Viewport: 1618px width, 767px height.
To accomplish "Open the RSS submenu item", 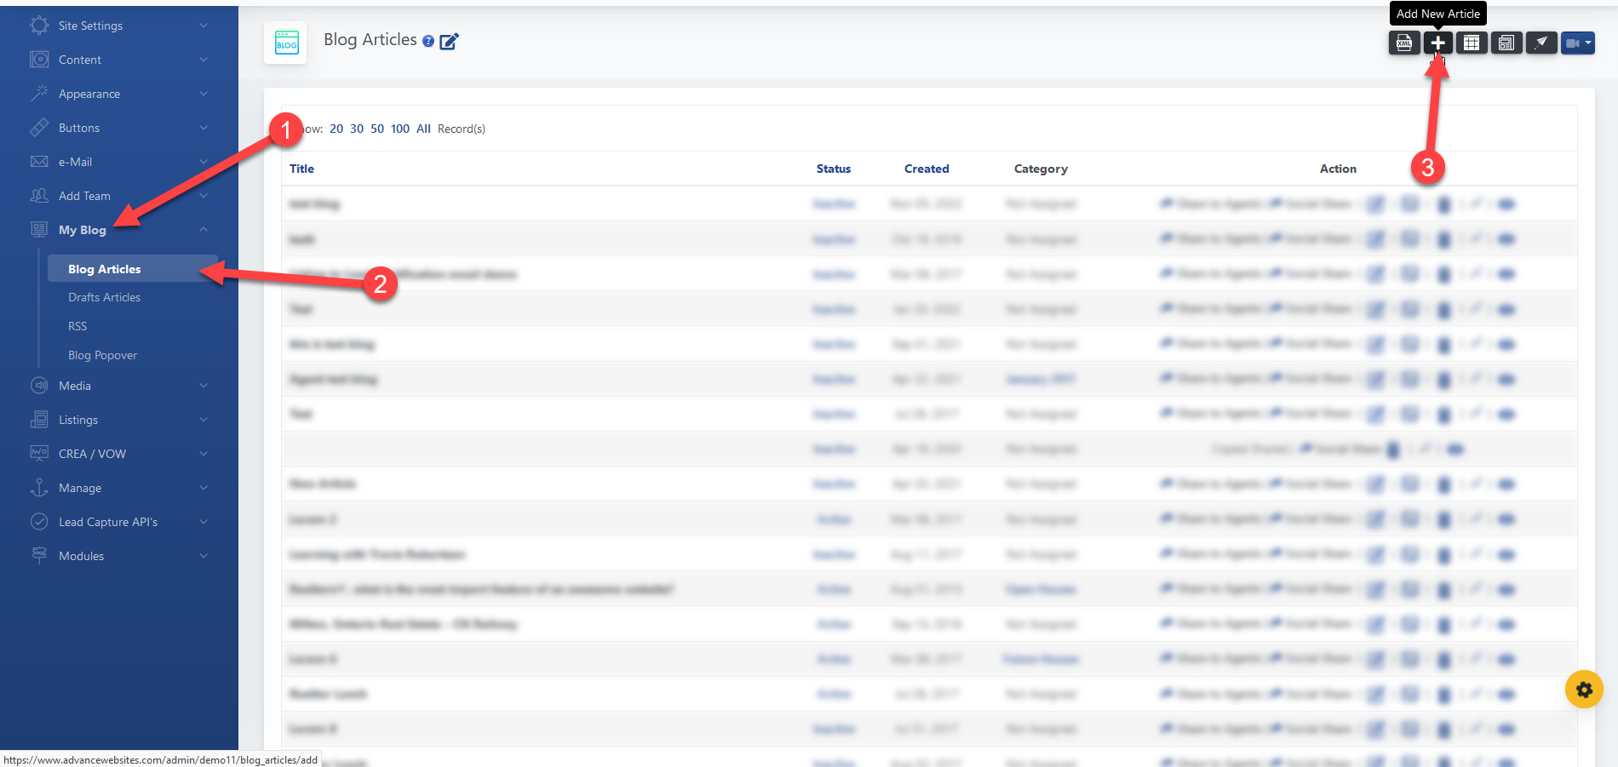I will pos(77,326).
